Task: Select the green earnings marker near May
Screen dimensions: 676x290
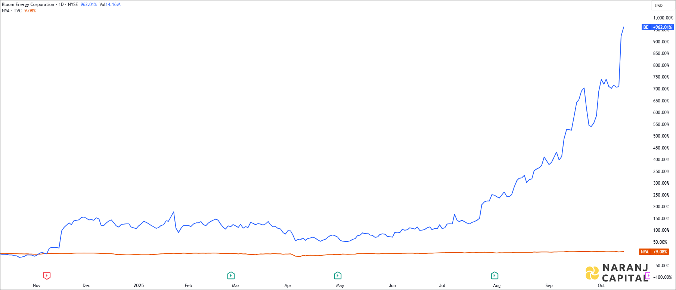Action: (338, 276)
